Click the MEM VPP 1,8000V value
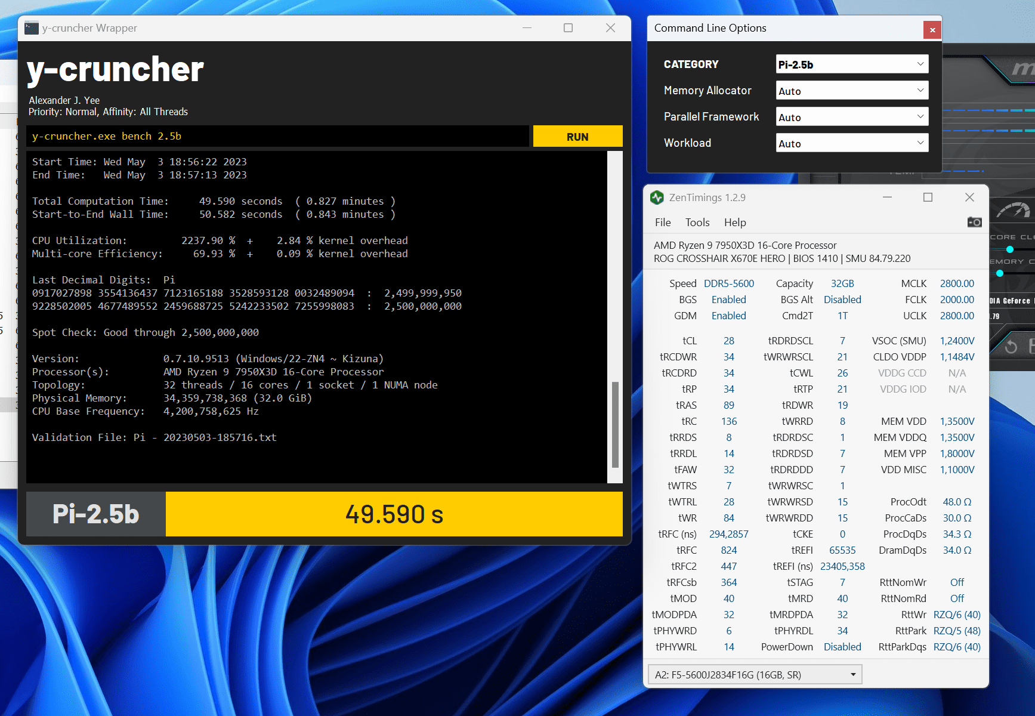Image resolution: width=1035 pixels, height=716 pixels. (x=957, y=453)
